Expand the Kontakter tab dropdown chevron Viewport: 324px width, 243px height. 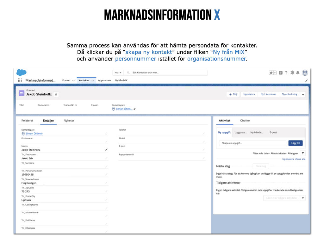(x=93, y=81)
